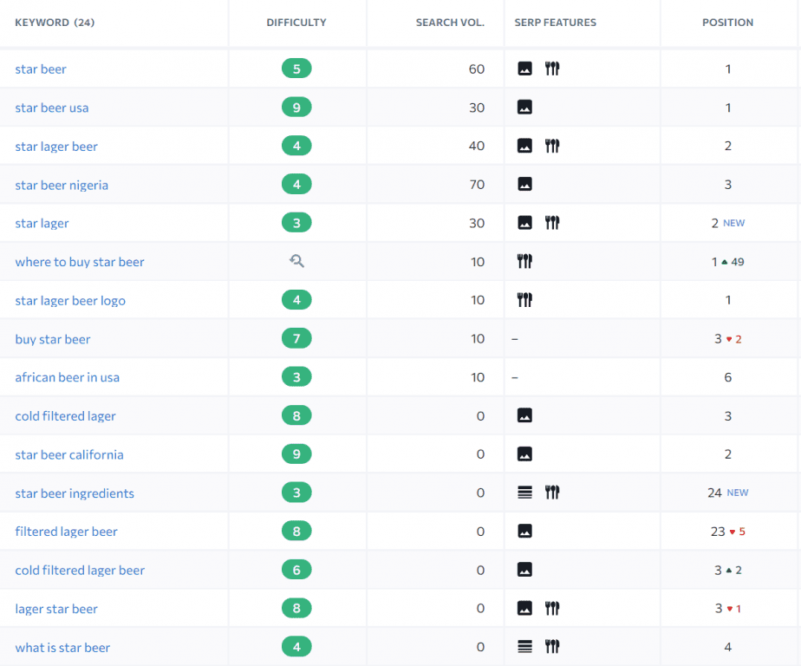
Task: Click the magnifier difficulty icon for where to buy star beer
Action: pos(296,261)
